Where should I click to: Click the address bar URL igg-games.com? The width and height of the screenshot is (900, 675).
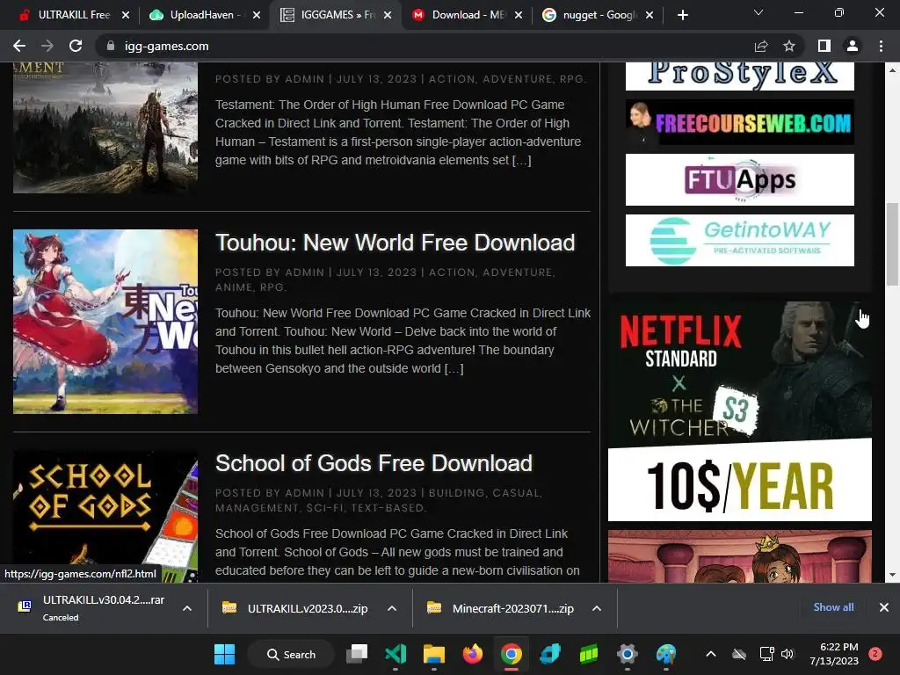pos(166,46)
